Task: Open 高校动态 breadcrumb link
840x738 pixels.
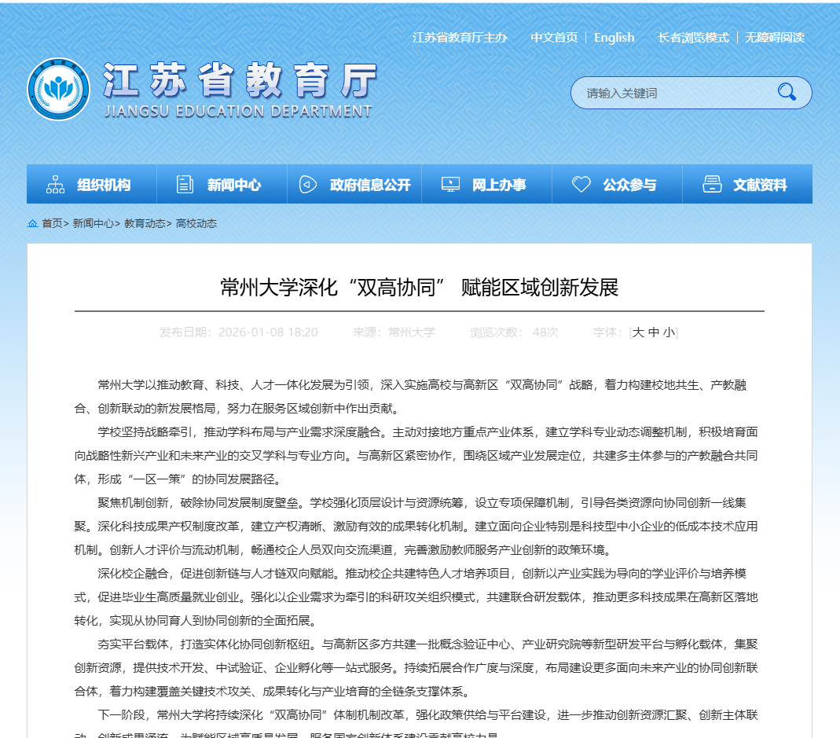Action: [x=196, y=224]
